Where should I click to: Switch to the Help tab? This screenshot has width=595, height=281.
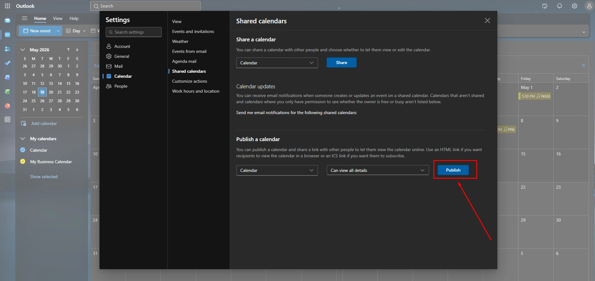pyautogui.click(x=74, y=18)
